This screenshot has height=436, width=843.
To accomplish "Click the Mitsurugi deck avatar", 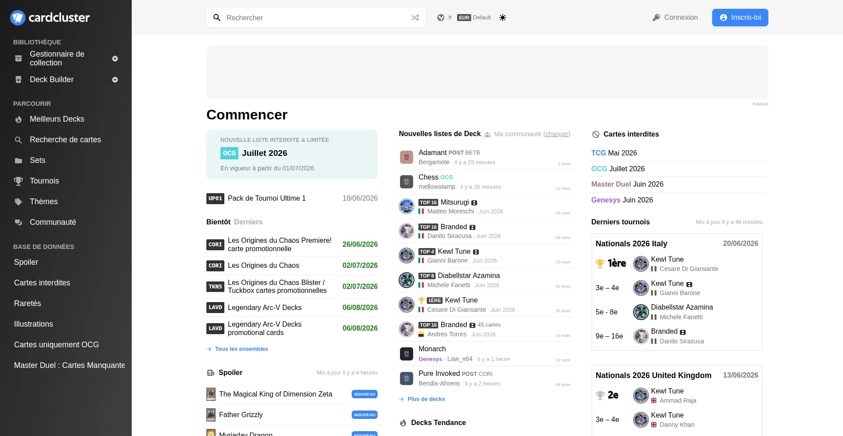I will [407, 206].
